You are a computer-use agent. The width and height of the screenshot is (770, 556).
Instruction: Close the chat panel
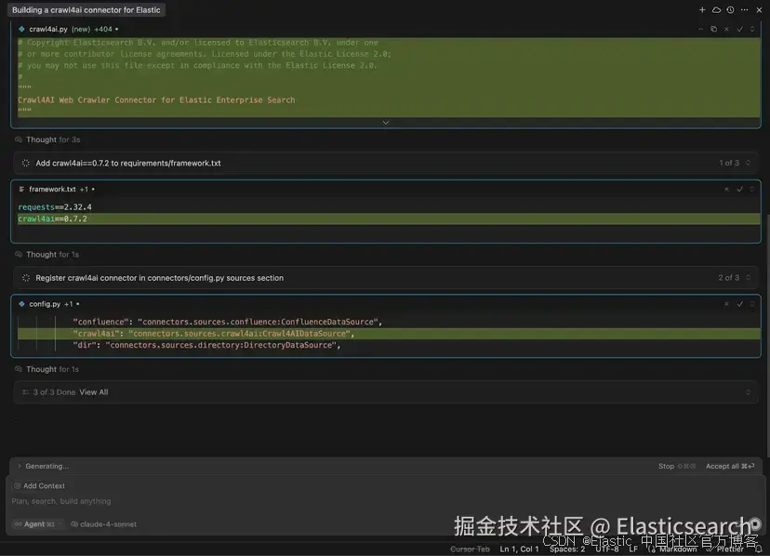(x=759, y=10)
